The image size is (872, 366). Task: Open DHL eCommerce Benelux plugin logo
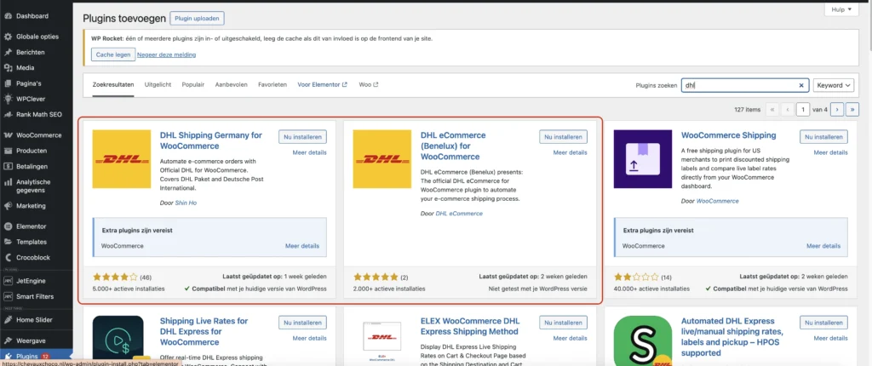coord(382,159)
